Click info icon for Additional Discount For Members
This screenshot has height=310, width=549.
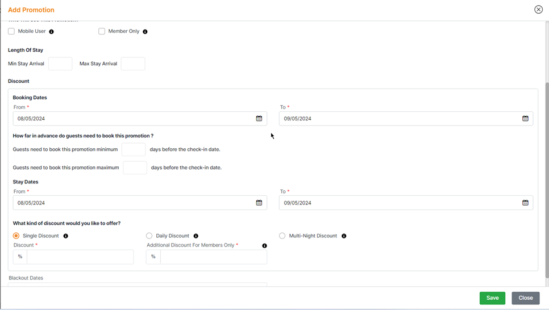264,246
